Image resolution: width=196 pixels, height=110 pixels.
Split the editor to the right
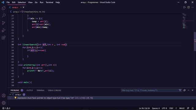tap(188, 7)
